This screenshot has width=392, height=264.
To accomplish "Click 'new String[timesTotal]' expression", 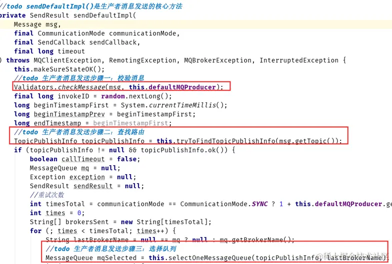I will point(164,222).
